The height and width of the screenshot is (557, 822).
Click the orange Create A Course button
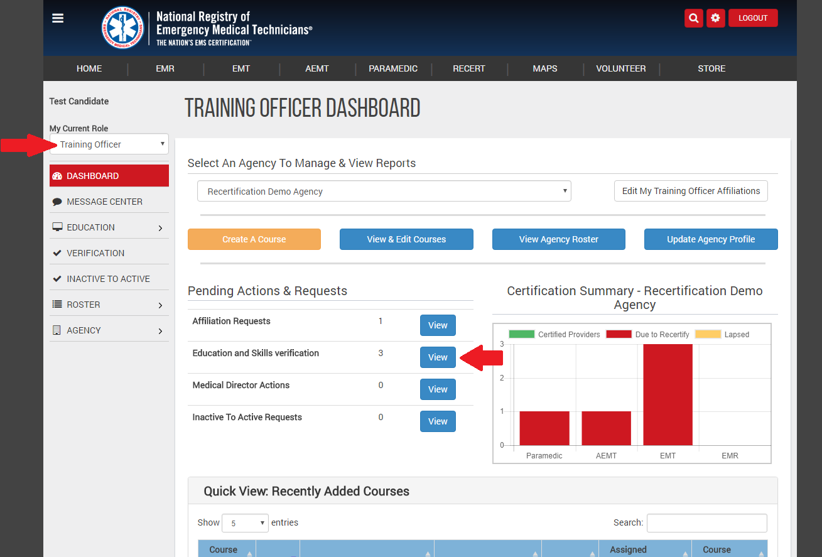click(x=254, y=239)
